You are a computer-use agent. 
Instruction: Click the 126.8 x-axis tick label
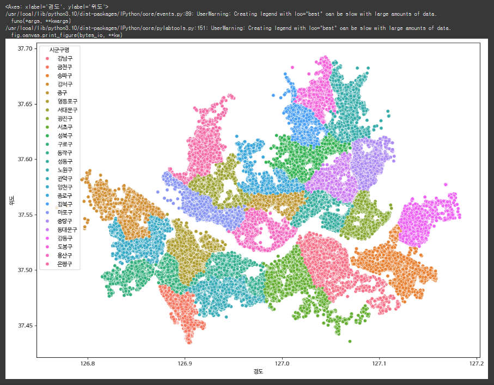click(88, 363)
